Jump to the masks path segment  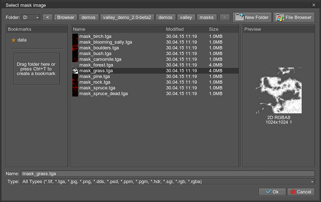[x=207, y=18]
